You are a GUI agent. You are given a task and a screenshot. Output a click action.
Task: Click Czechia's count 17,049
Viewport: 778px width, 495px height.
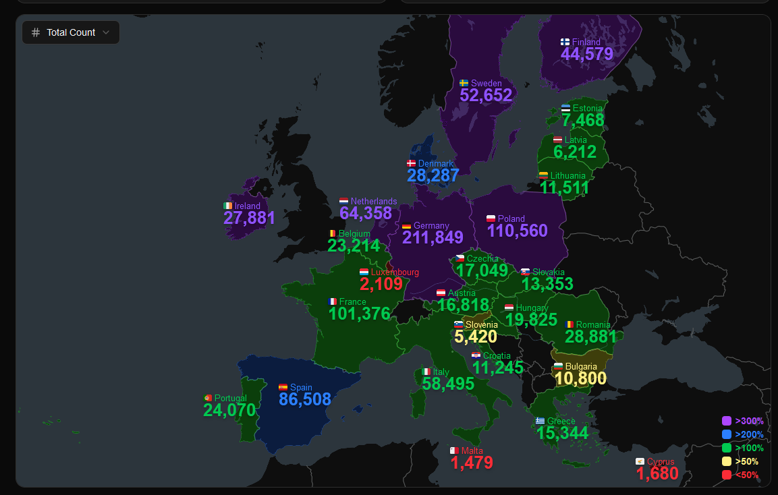[482, 270]
